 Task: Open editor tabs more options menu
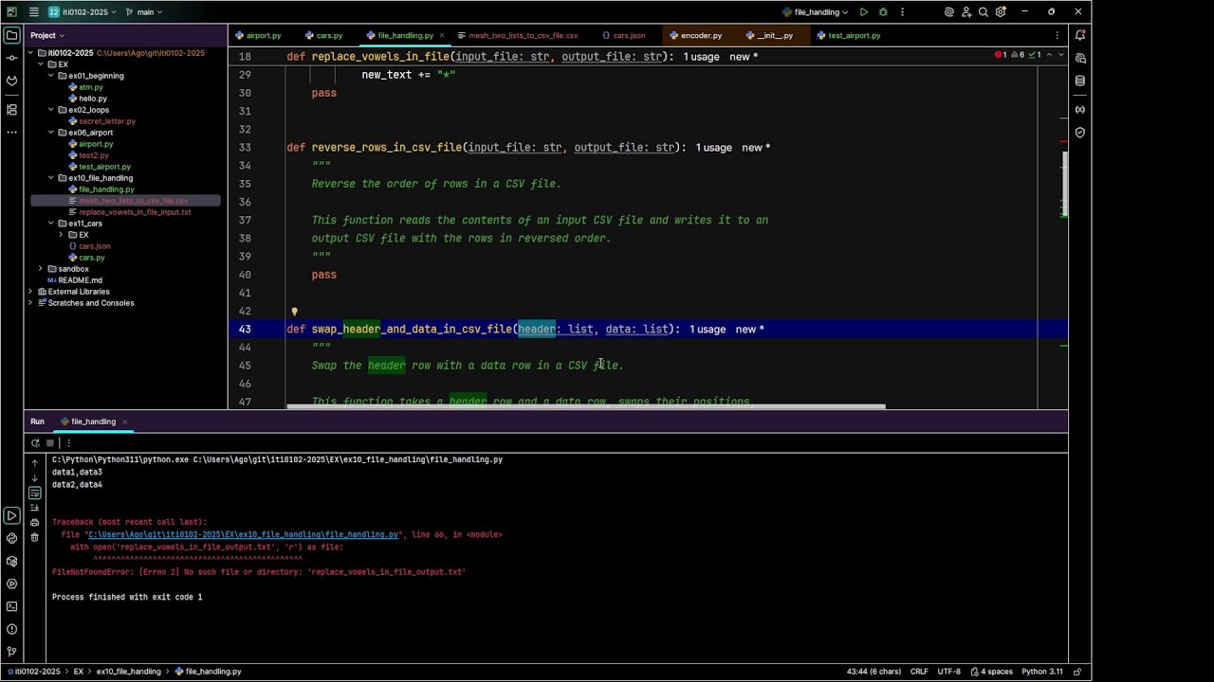pos(1058,36)
